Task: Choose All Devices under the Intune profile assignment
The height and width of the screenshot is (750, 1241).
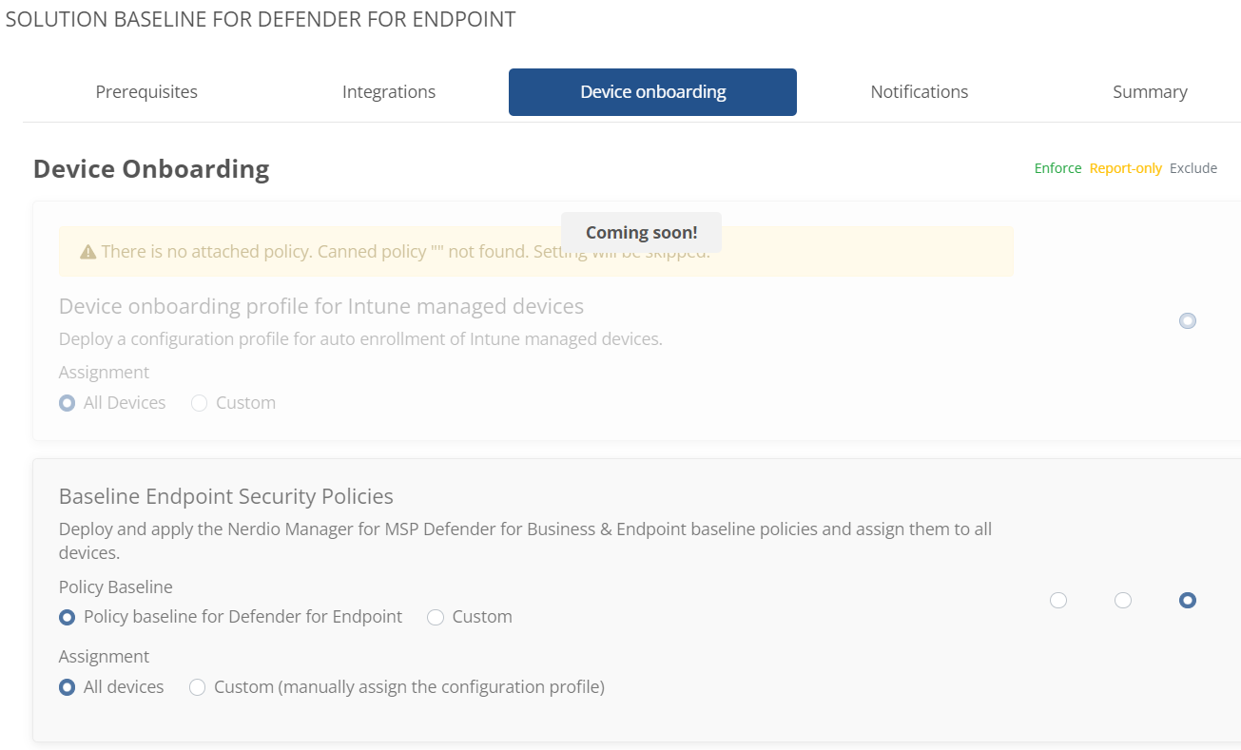Action: pyautogui.click(x=67, y=403)
